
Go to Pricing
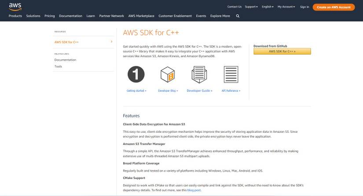pyautogui.click(x=50, y=16)
